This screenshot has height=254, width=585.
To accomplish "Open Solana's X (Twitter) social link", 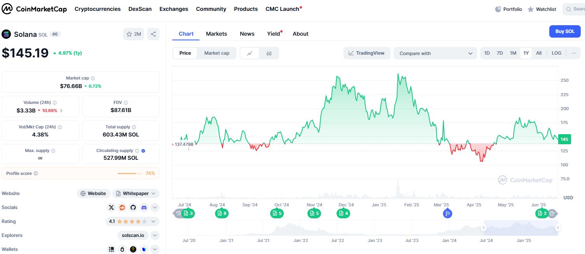I will click(112, 207).
